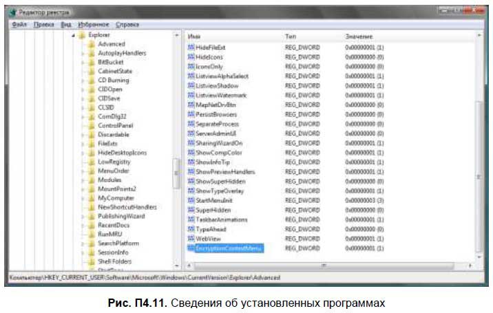Select the EncryptionContextMenu value
Screen dimensions: 493x313
(229, 248)
